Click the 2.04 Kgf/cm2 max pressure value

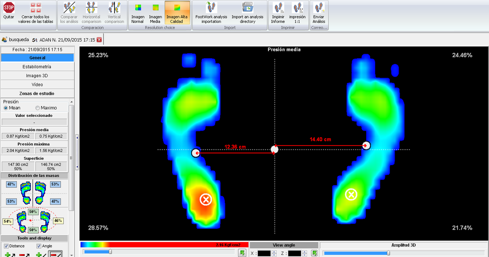pos(18,150)
